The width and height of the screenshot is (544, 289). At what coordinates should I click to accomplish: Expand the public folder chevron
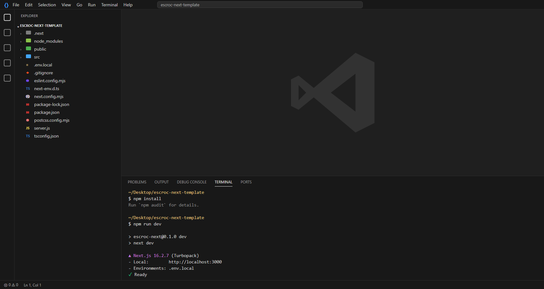(21, 49)
